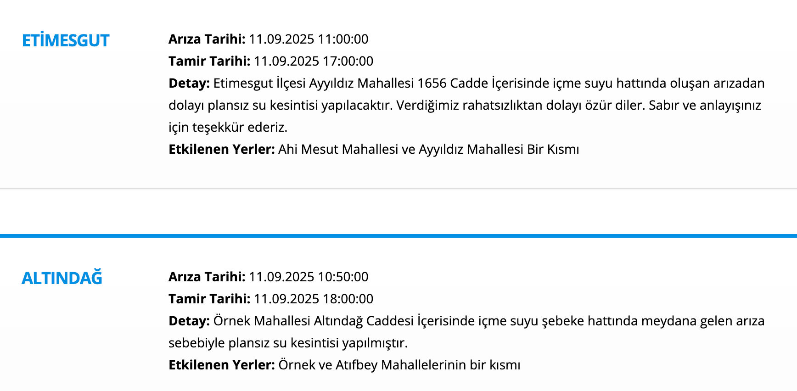Click Etimesgut's Etkilenen Yerler label
This screenshot has width=797, height=391.
[221, 149]
